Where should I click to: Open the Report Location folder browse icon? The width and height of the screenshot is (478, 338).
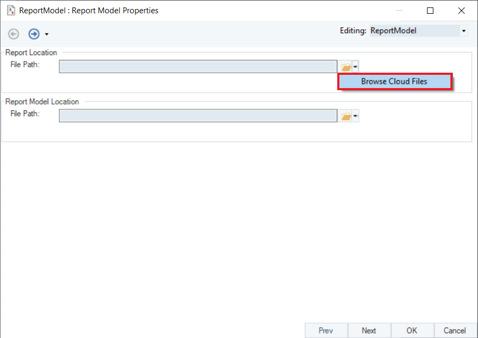(x=346, y=67)
